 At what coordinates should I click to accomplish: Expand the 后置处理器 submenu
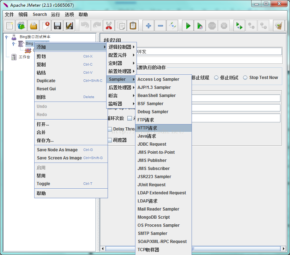pos(121,87)
